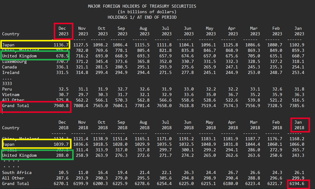Select Grand Total Jan 2023 value 7385.6
The image size is (315, 189).
[297, 106]
